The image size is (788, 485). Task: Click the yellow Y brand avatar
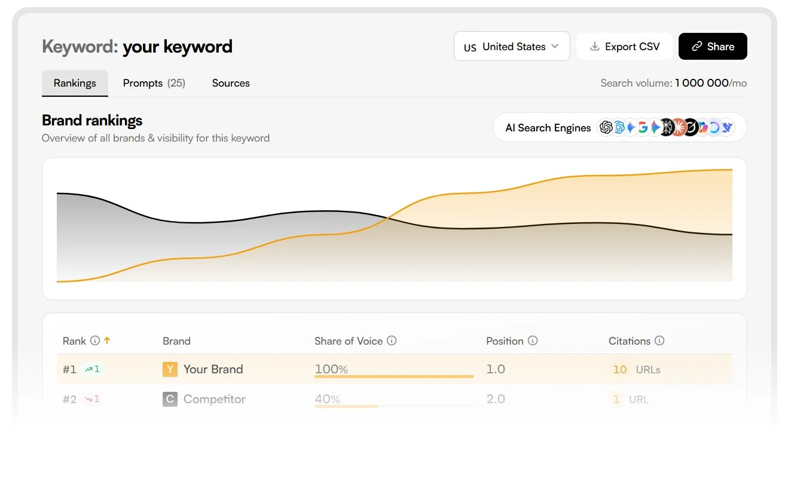170,369
